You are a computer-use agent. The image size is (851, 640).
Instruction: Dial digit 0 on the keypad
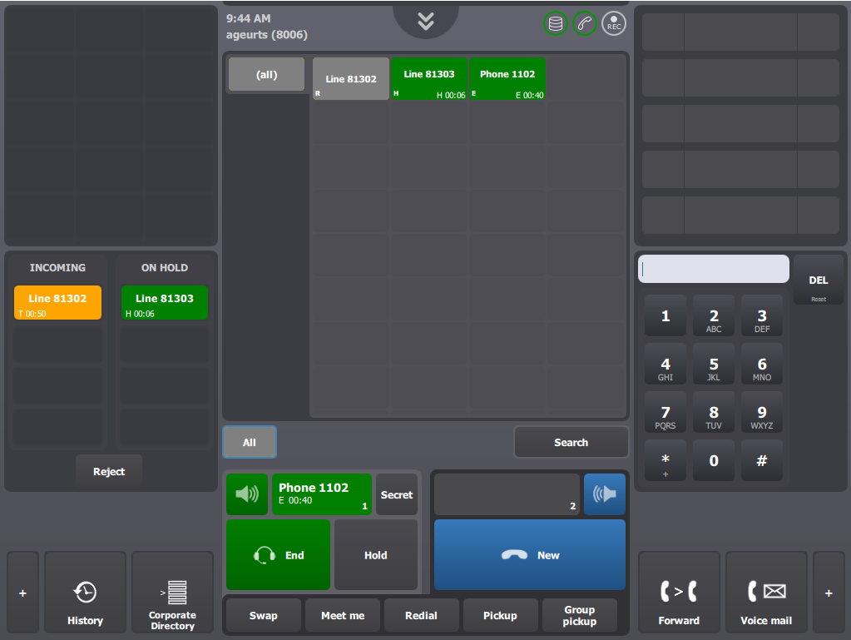[714, 461]
